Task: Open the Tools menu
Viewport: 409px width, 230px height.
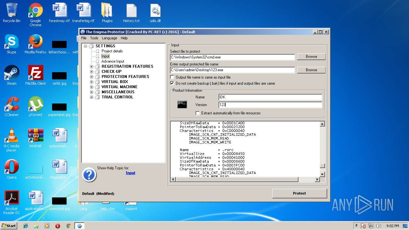Action: [94, 38]
